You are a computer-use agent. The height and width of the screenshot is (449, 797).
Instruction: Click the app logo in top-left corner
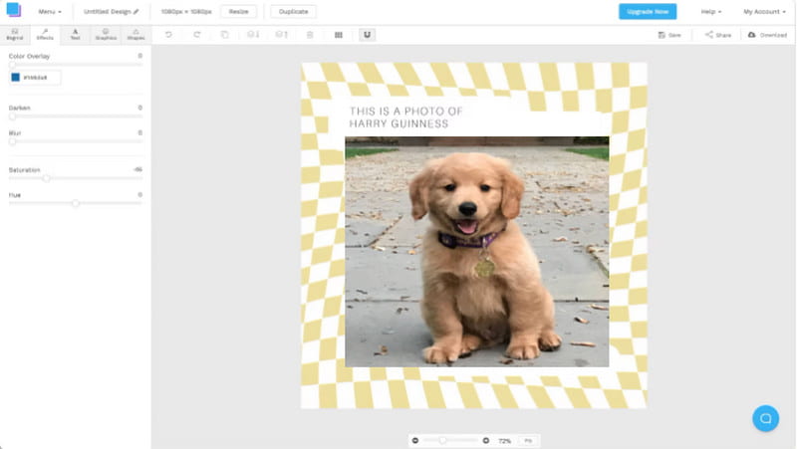[14, 10]
